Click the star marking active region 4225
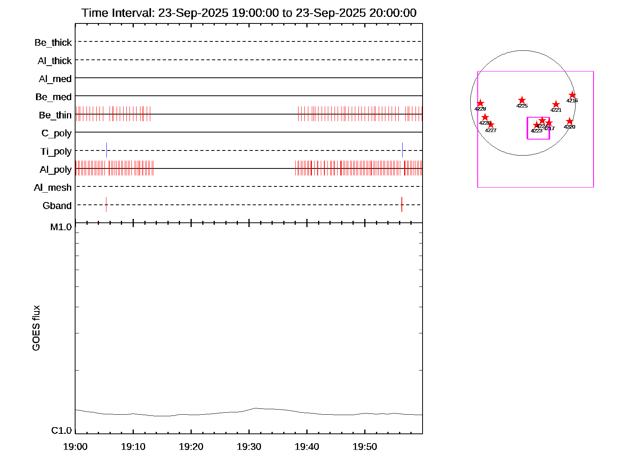 point(522,100)
